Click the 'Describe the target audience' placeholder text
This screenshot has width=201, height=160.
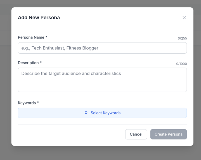coord(71,74)
